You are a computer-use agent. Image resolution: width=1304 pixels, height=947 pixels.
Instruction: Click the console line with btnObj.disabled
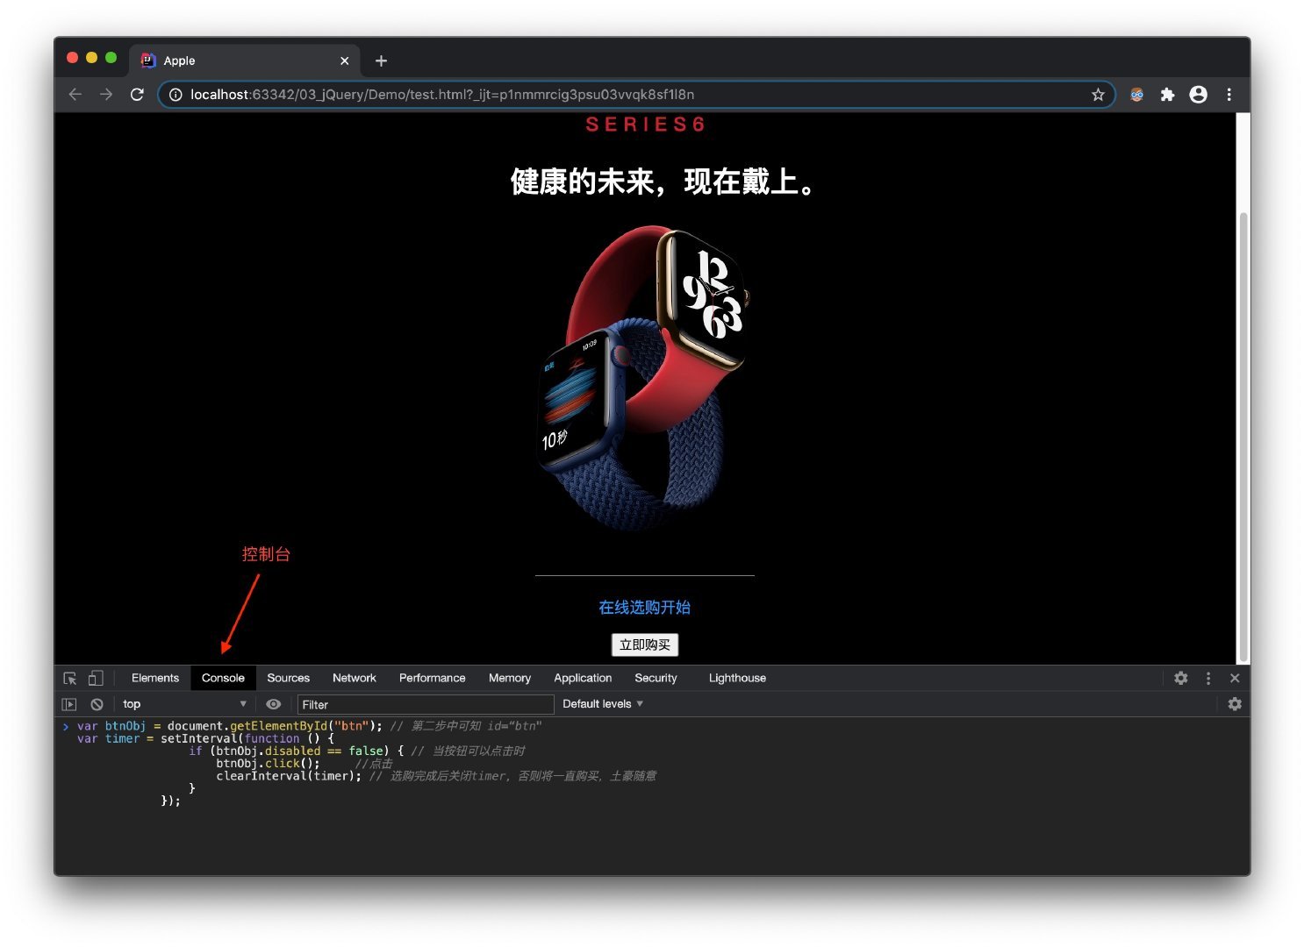357,751
